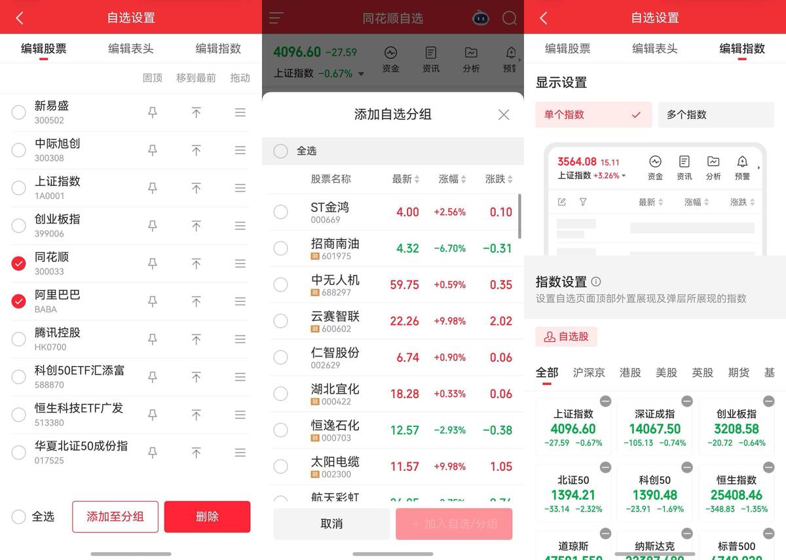Pin 阿里巴巴 to top

[x=153, y=301]
